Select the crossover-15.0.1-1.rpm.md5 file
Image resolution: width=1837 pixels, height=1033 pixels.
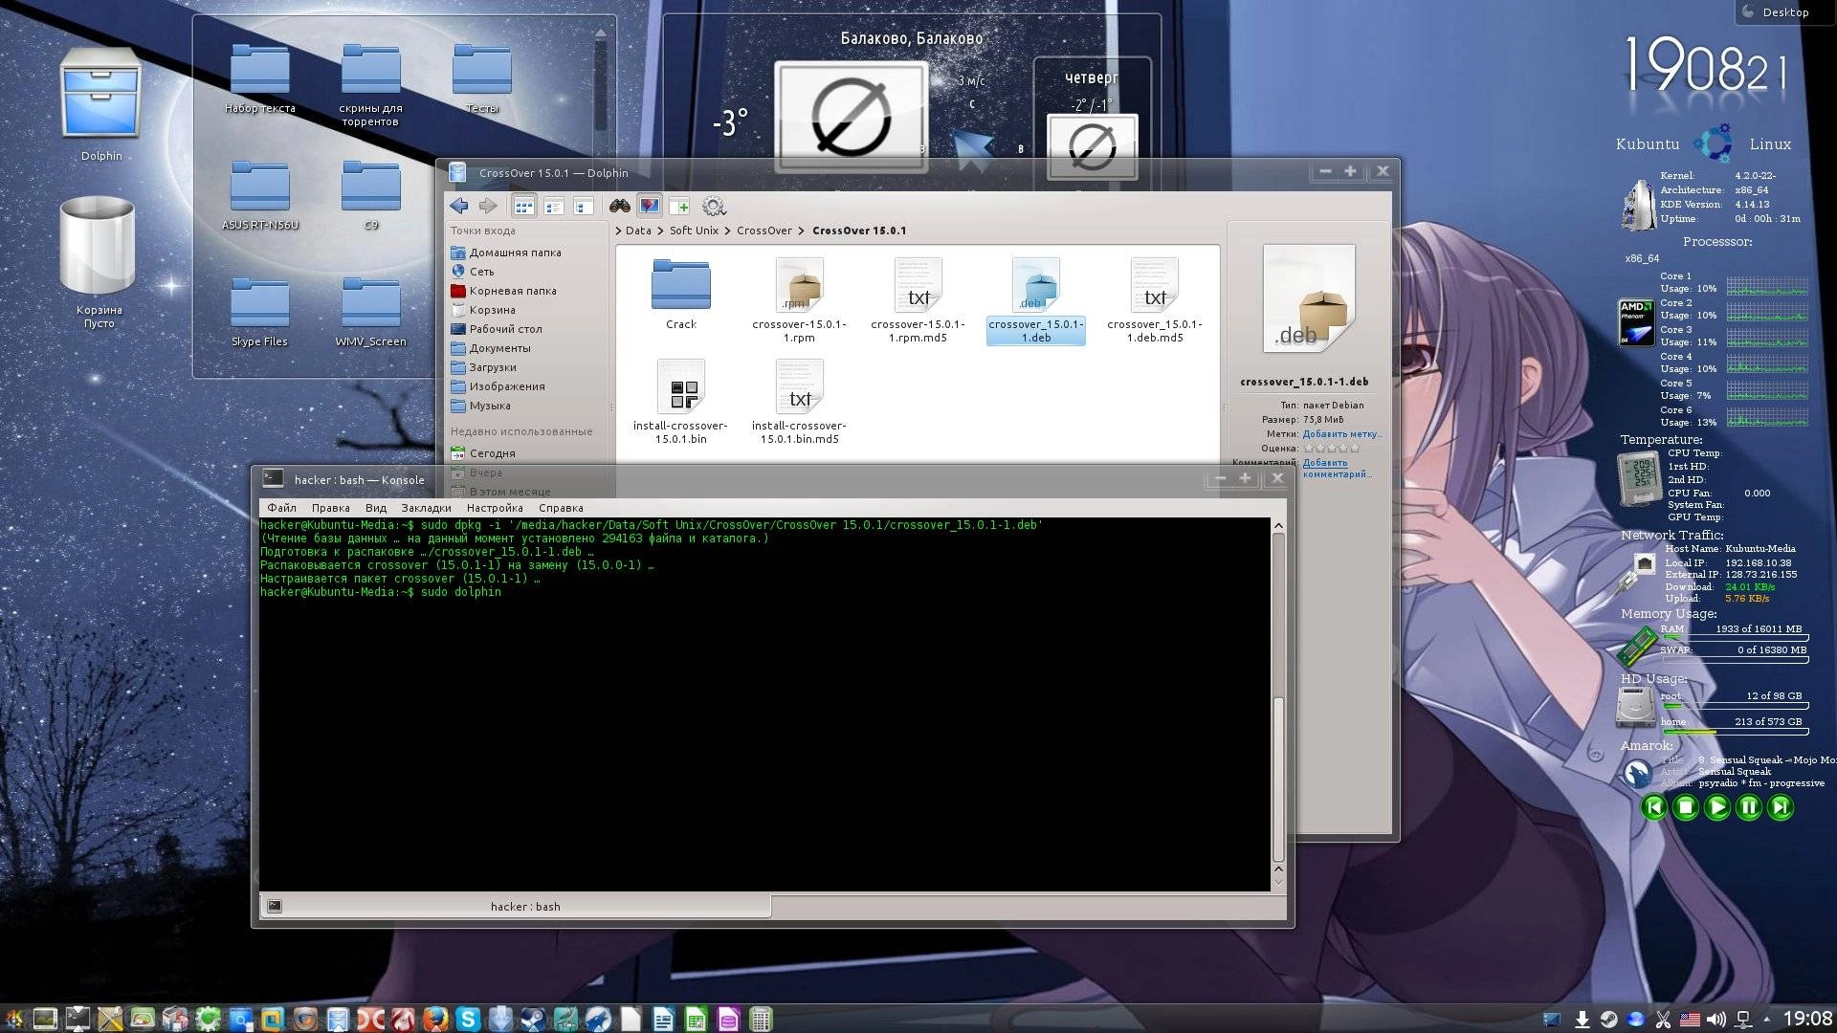(918, 300)
